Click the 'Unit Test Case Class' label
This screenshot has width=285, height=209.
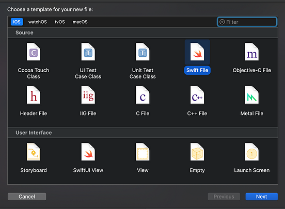(142, 73)
